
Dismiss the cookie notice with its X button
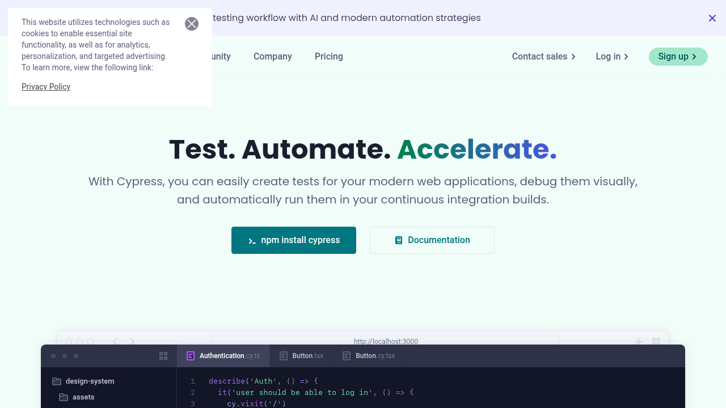coord(192,24)
